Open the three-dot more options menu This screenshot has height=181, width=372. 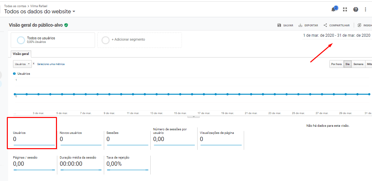coord(365,9)
